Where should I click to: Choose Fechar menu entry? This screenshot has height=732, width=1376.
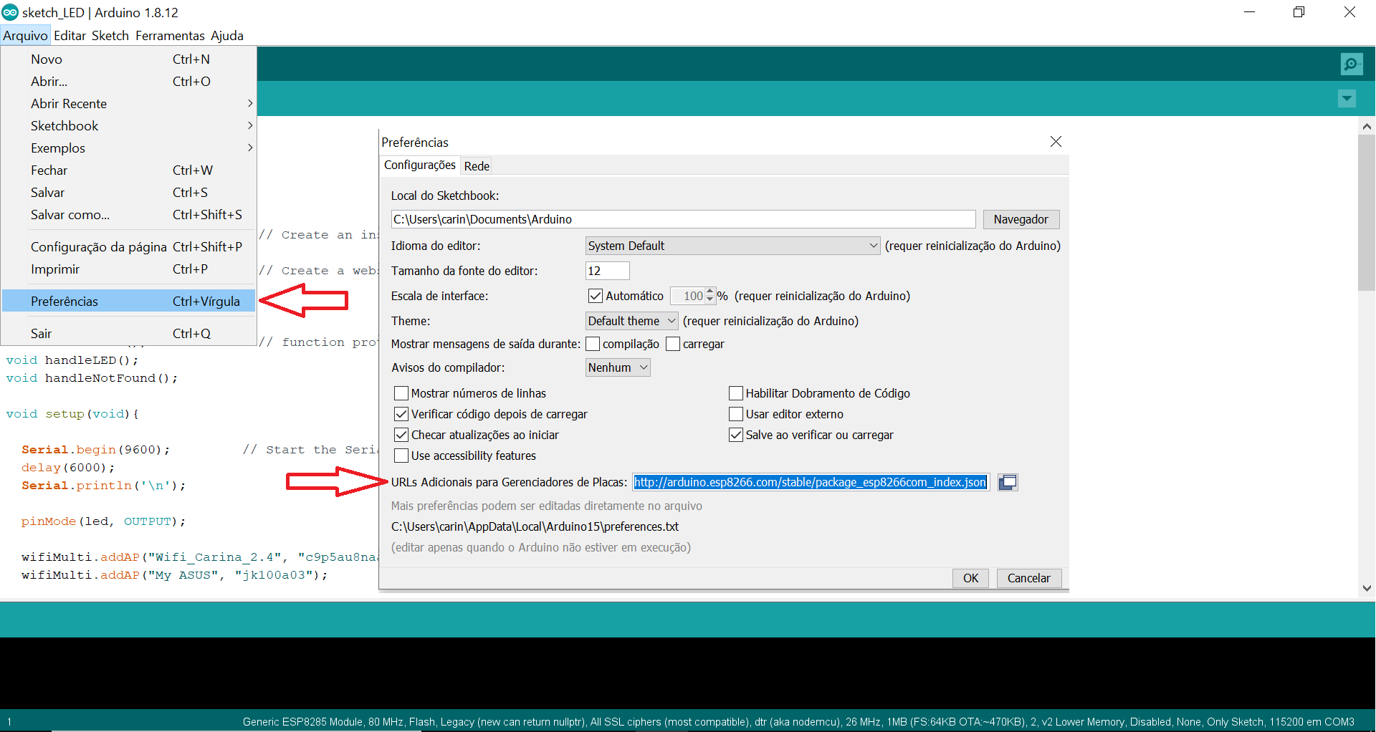(x=129, y=170)
